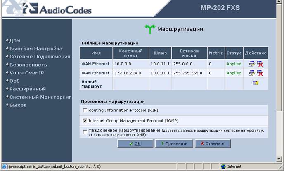Image resolution: width=284 pixels, height=171 pixels.
Task: Click Applied status in 172.18.224.0 row
Action: coord(234,73)
